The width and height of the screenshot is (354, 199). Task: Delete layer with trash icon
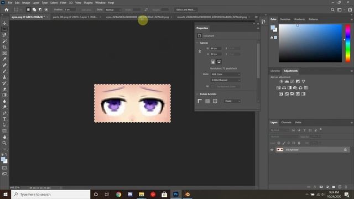346,187
